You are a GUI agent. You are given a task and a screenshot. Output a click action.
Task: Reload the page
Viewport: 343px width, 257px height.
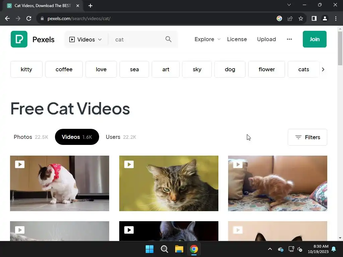click(x=29, y=19)
